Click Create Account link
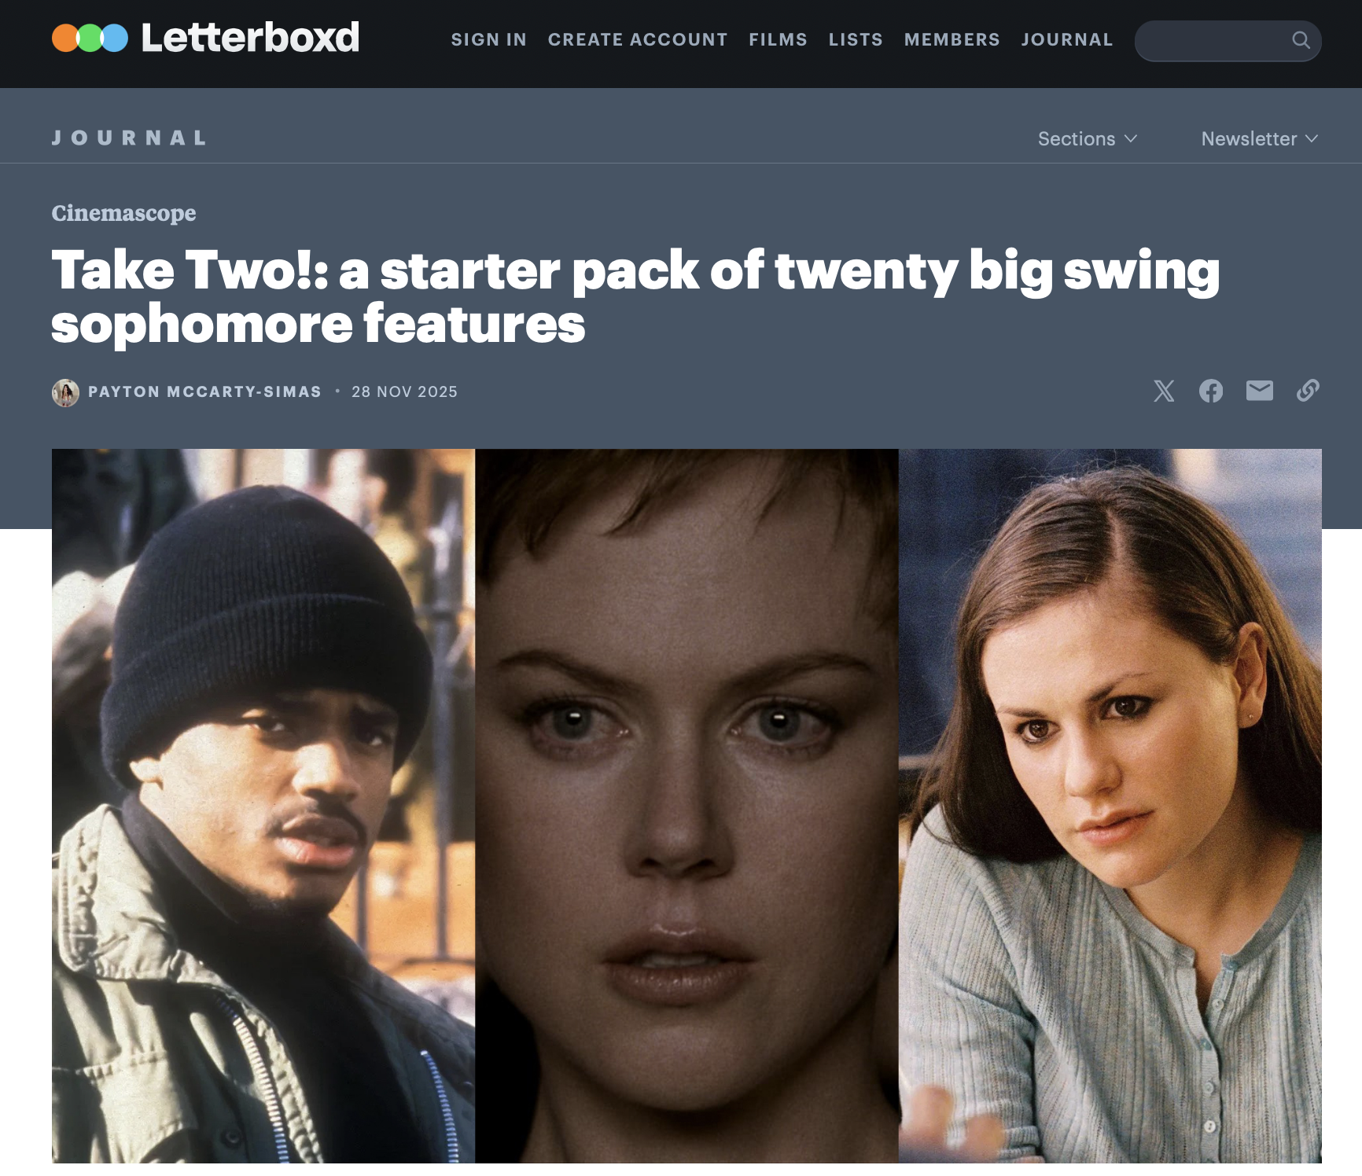The image size is (1362, 1176). pos(638,39)
